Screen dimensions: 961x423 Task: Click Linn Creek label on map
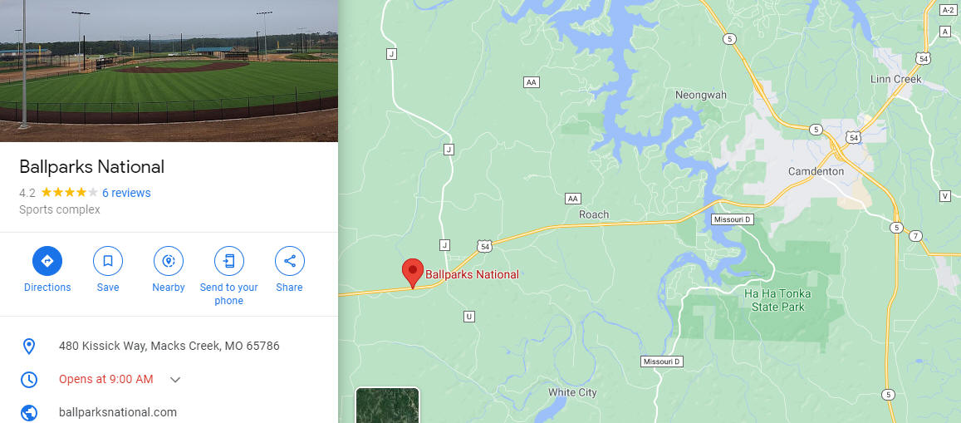(x=895, y=80)
